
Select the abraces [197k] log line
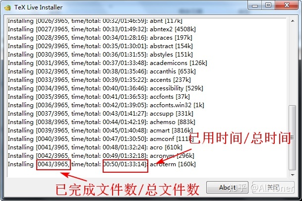pyautogui.click(x=100, y=38)
